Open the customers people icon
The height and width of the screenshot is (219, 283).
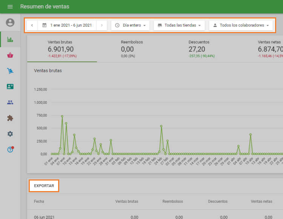10,102
